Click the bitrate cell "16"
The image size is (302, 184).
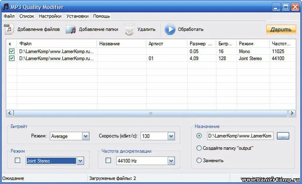click(221, 51)
